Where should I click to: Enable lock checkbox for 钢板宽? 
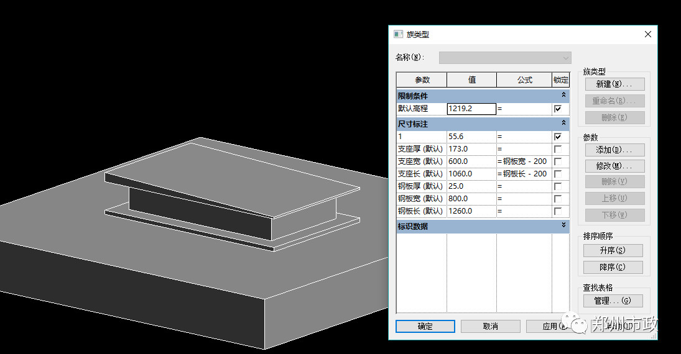[x=558, y=199]
